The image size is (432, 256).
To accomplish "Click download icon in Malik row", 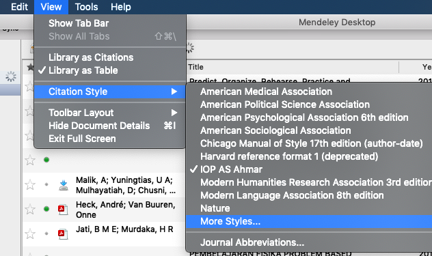I will click(x=64, y=185).
